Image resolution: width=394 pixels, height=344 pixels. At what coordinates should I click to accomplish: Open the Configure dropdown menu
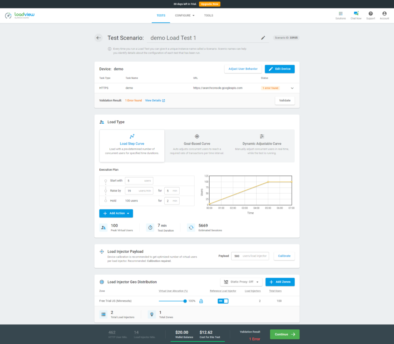click(x=185, y=16)
